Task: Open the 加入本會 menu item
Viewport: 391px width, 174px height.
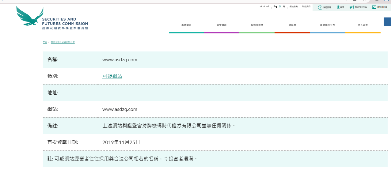Action: tap(363, 25)
